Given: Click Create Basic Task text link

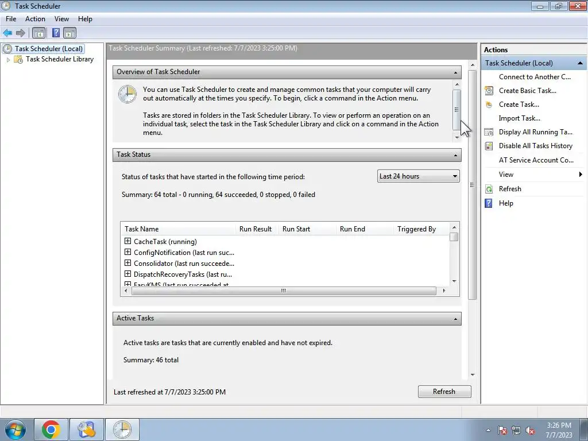Looking at the screenshot, I should click(x=527, y=91).
